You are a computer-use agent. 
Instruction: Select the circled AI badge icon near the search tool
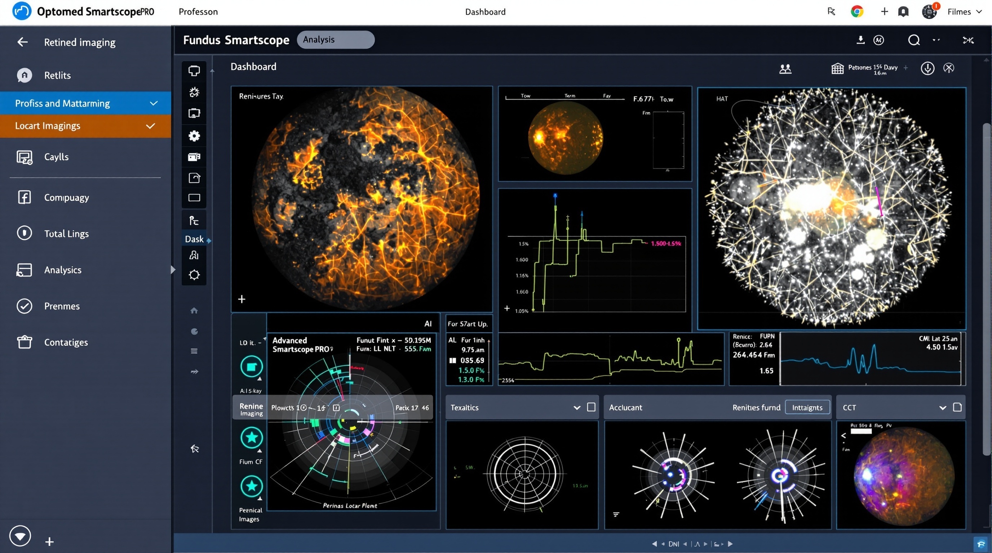tap(879, 40)
